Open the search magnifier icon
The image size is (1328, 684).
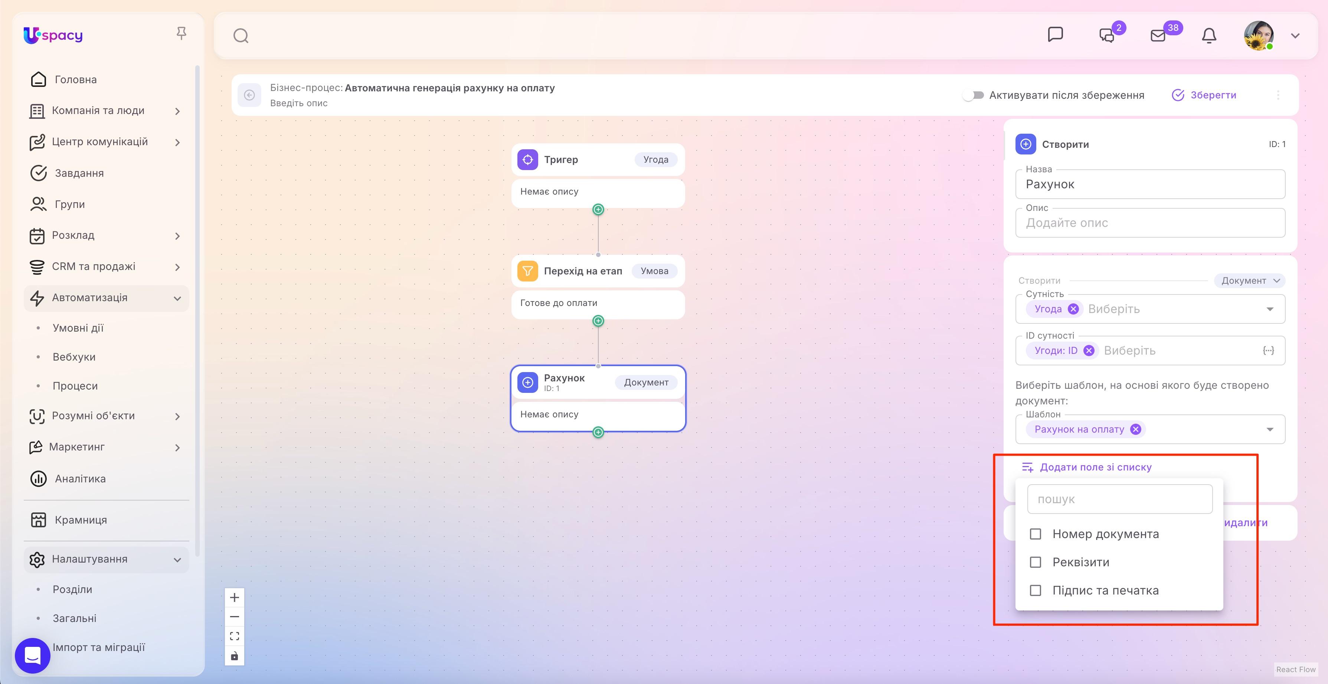pos(241,36)
